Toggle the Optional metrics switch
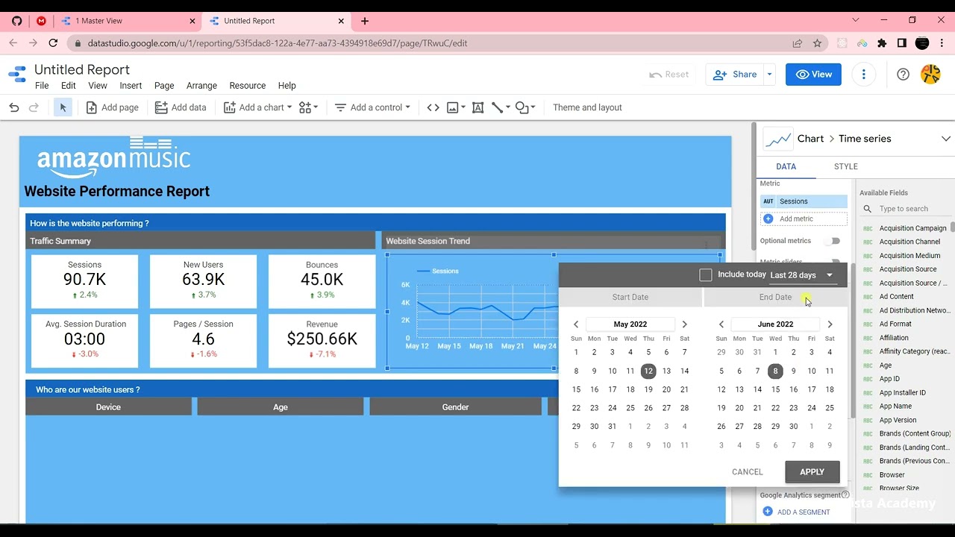Image resolution: width=955 pixels, height=537 pixels. [833, 241]
